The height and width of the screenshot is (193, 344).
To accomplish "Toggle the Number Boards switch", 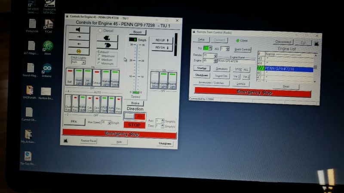I will [x=115, y=78].
